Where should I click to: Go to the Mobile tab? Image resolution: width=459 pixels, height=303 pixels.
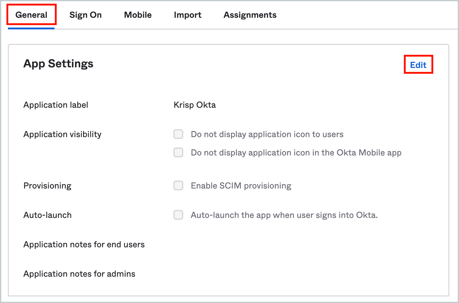pyautogui.click(x=138, y=15)
